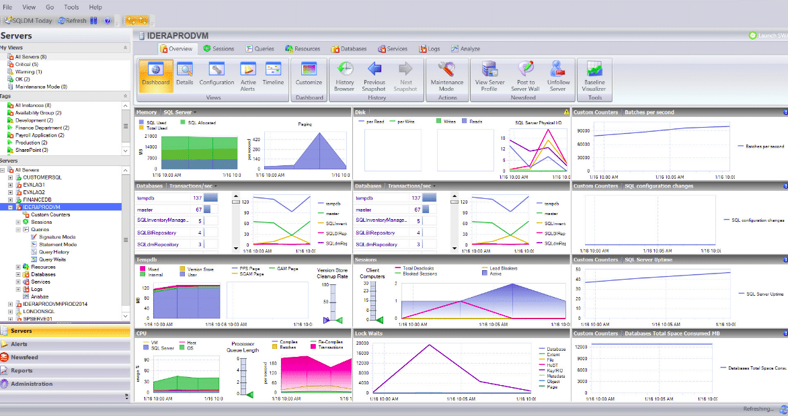Open the Newsfeed navigation pane
Viewport: 788px width, 416px height.
tap(65, 358)
